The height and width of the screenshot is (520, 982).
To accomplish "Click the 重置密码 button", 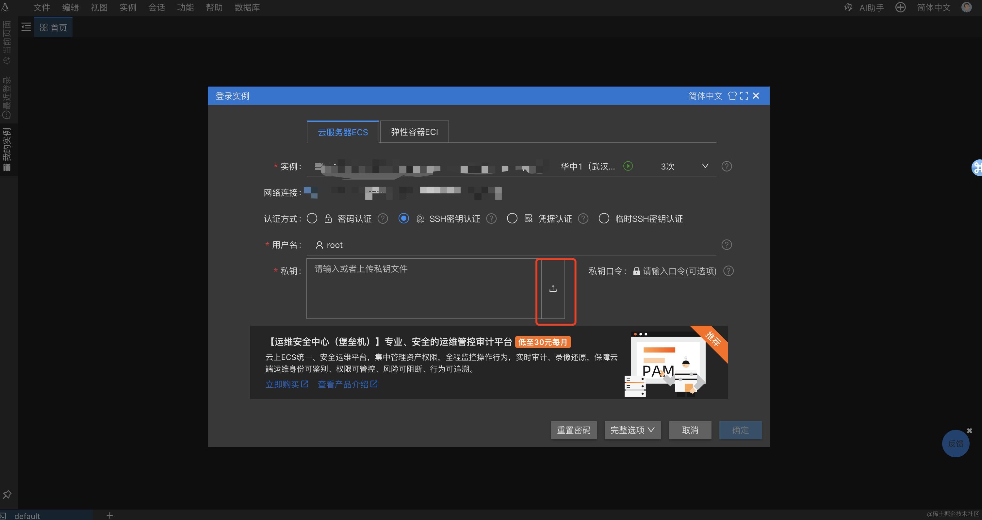I will pos(573,430).
